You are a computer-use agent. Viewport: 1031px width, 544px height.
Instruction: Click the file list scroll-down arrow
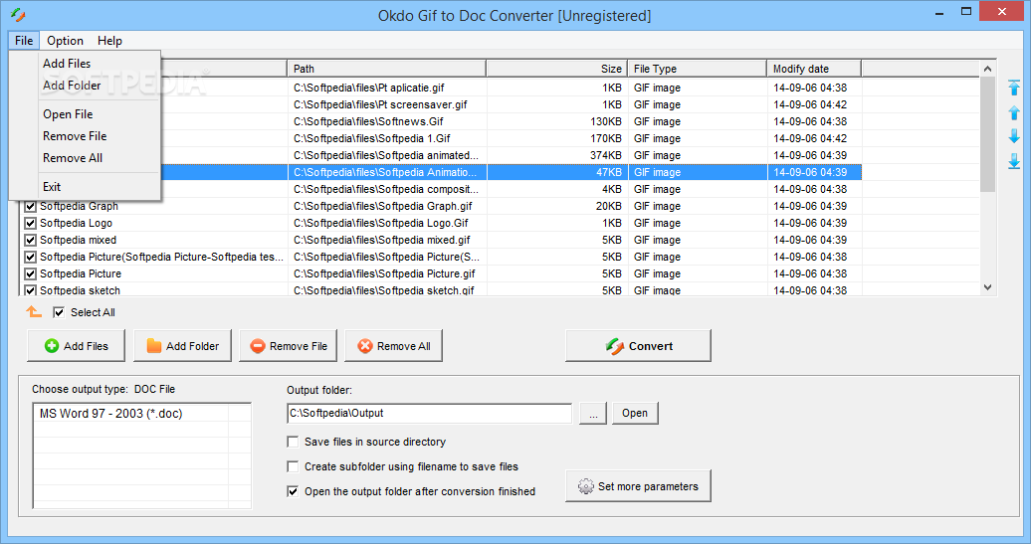[987, 287]
